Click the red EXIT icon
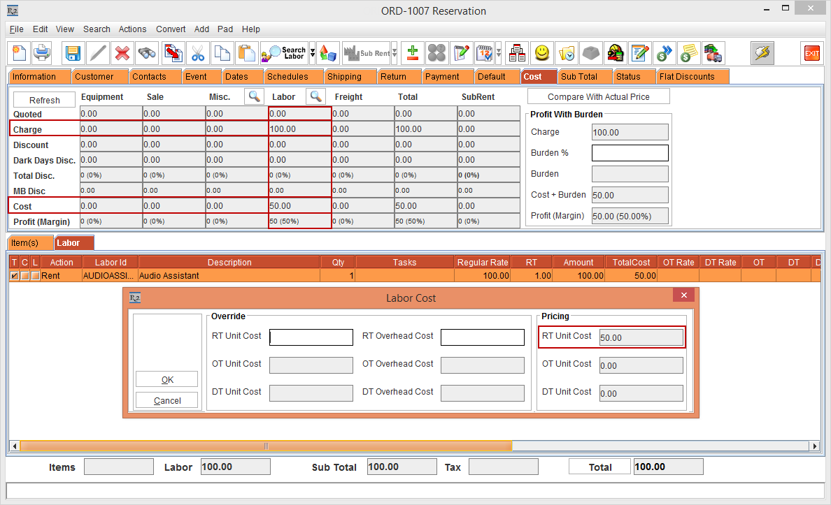831x505 pixels. point(811,53)
